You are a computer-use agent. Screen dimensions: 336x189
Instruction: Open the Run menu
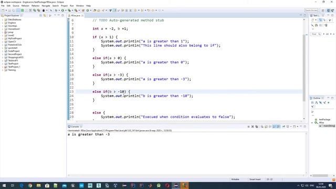[x=72, y=6]
